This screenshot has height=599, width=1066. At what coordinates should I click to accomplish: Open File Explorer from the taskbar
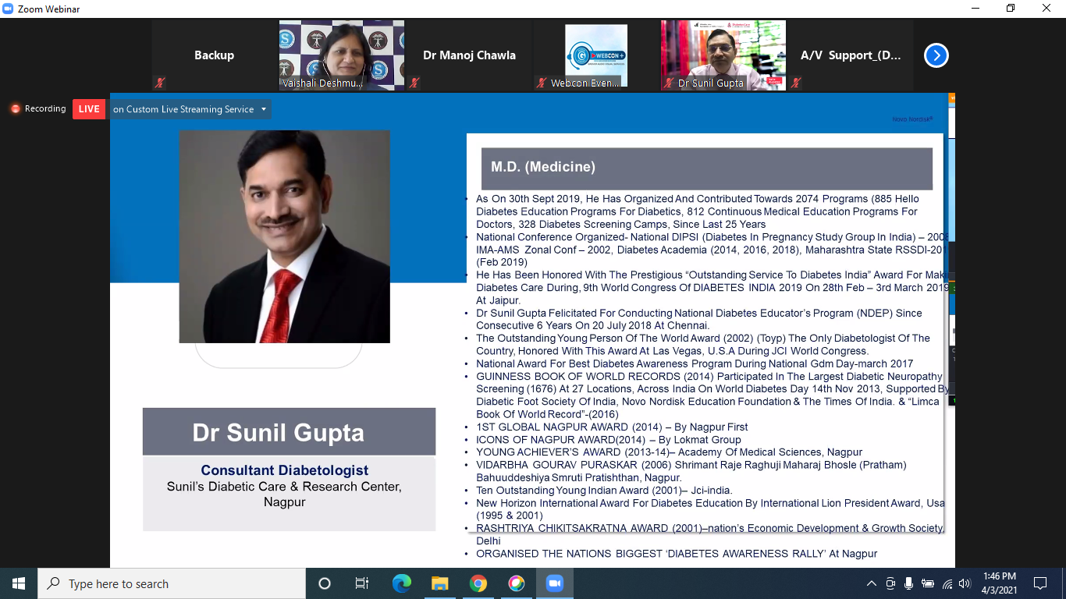click(x=440, y=583)
